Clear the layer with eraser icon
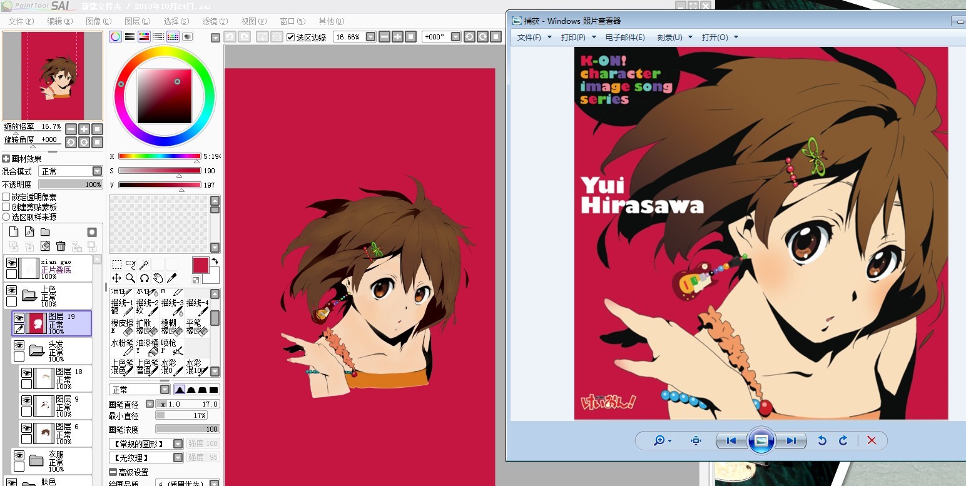The image size is (966, 486). pyautogui.click(x=45, y=246)
